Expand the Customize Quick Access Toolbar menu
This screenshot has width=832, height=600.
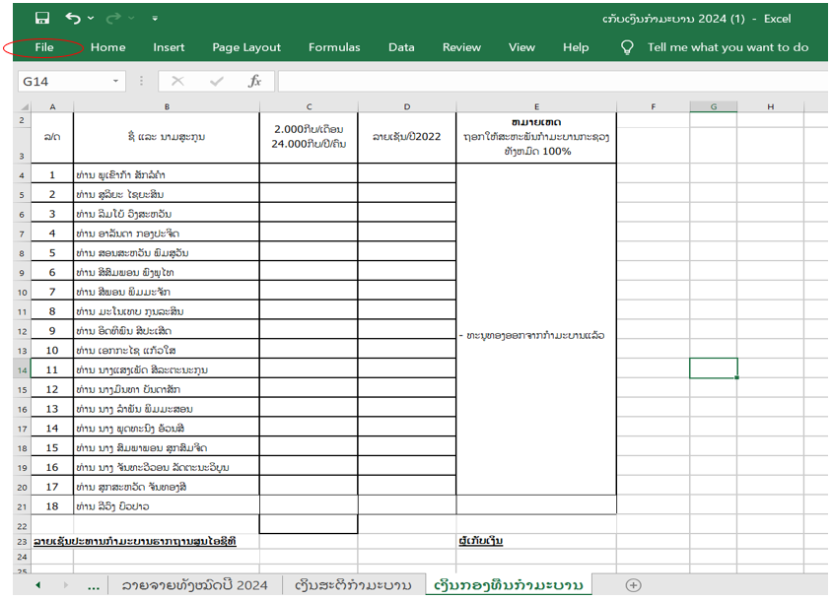pos(155,19)
